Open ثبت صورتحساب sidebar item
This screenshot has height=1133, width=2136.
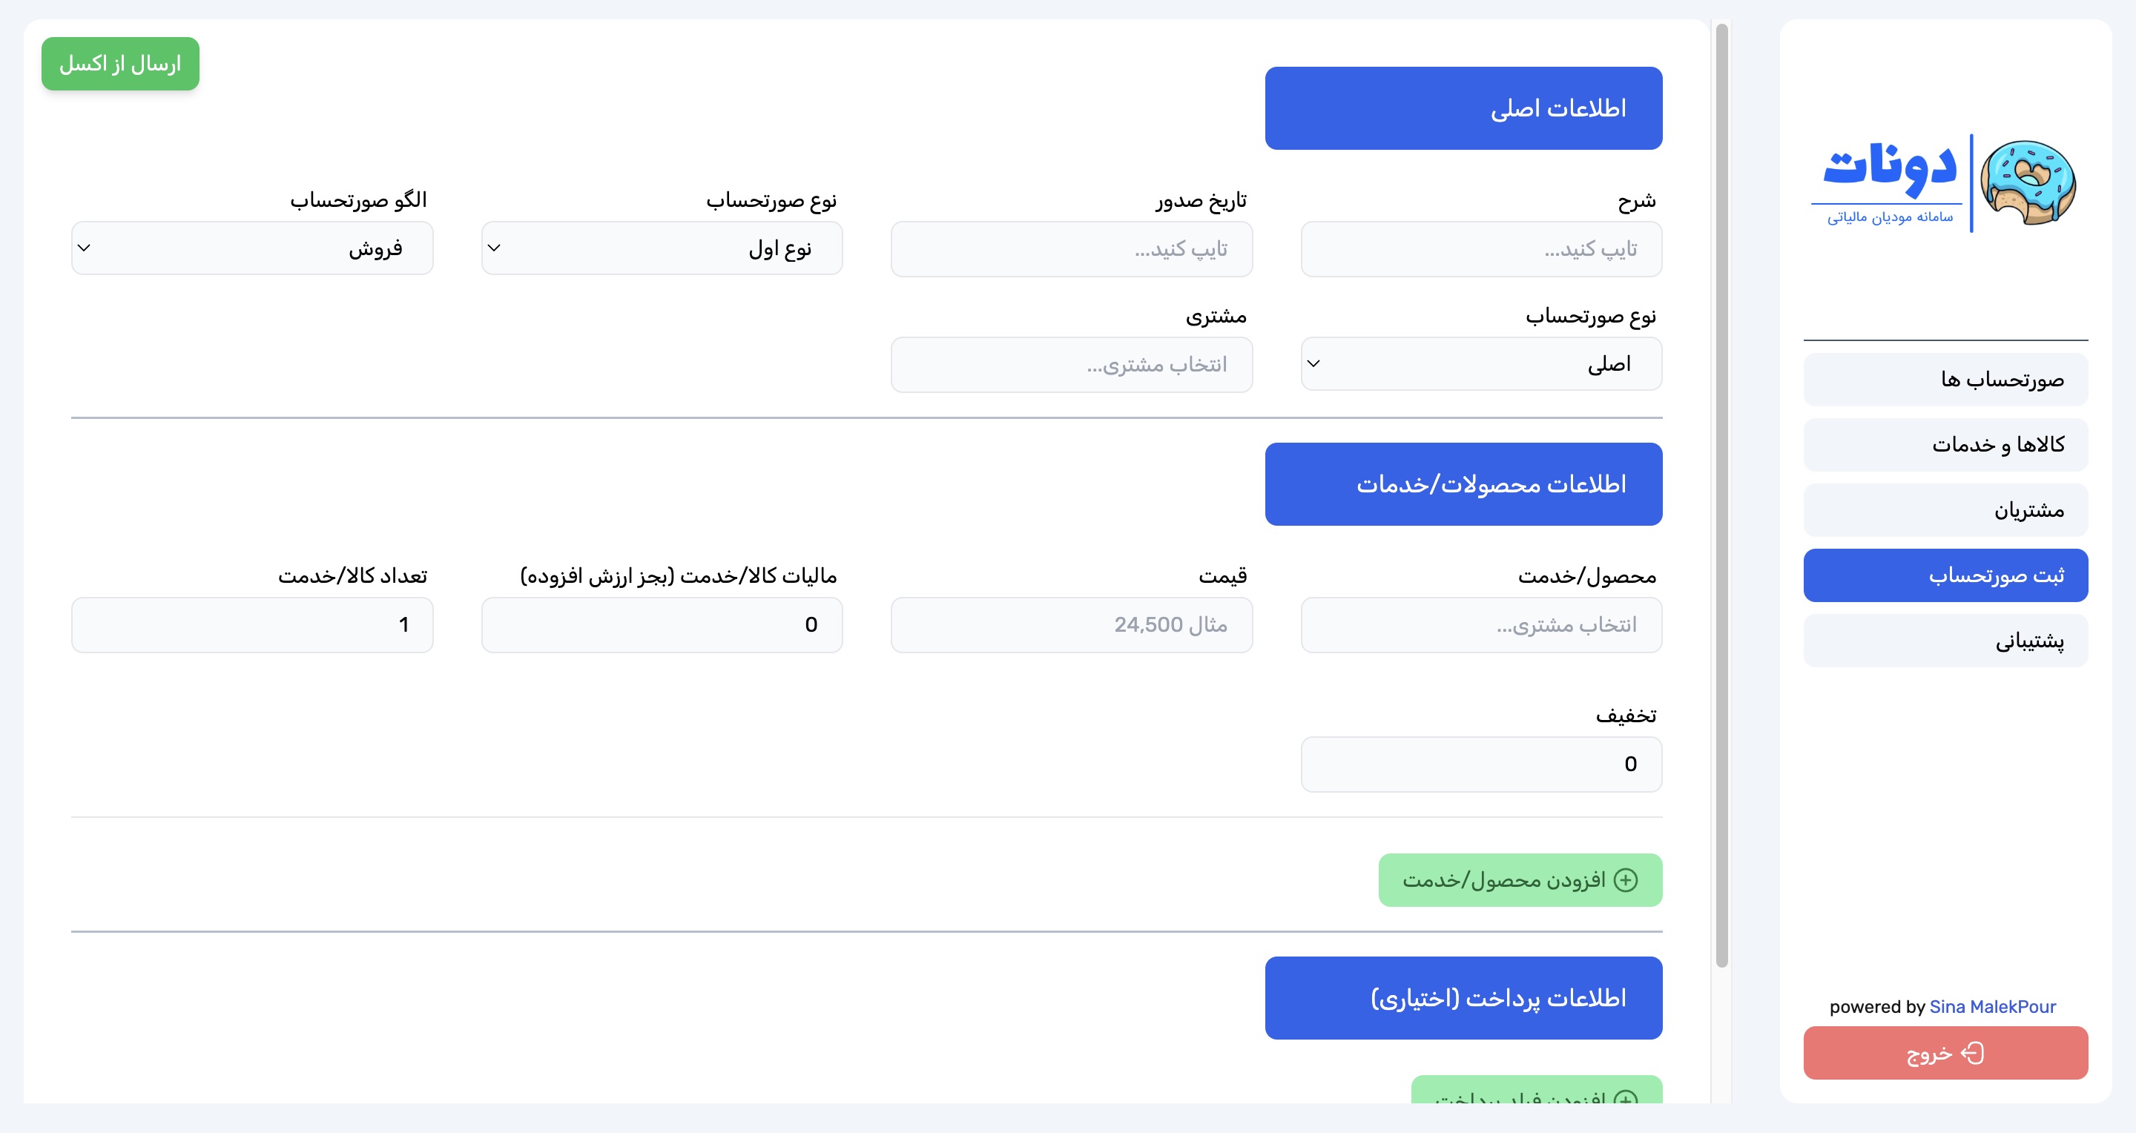(1945, 575)
